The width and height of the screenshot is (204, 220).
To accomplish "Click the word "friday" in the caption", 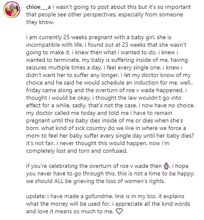I will [x=33, y=90].
